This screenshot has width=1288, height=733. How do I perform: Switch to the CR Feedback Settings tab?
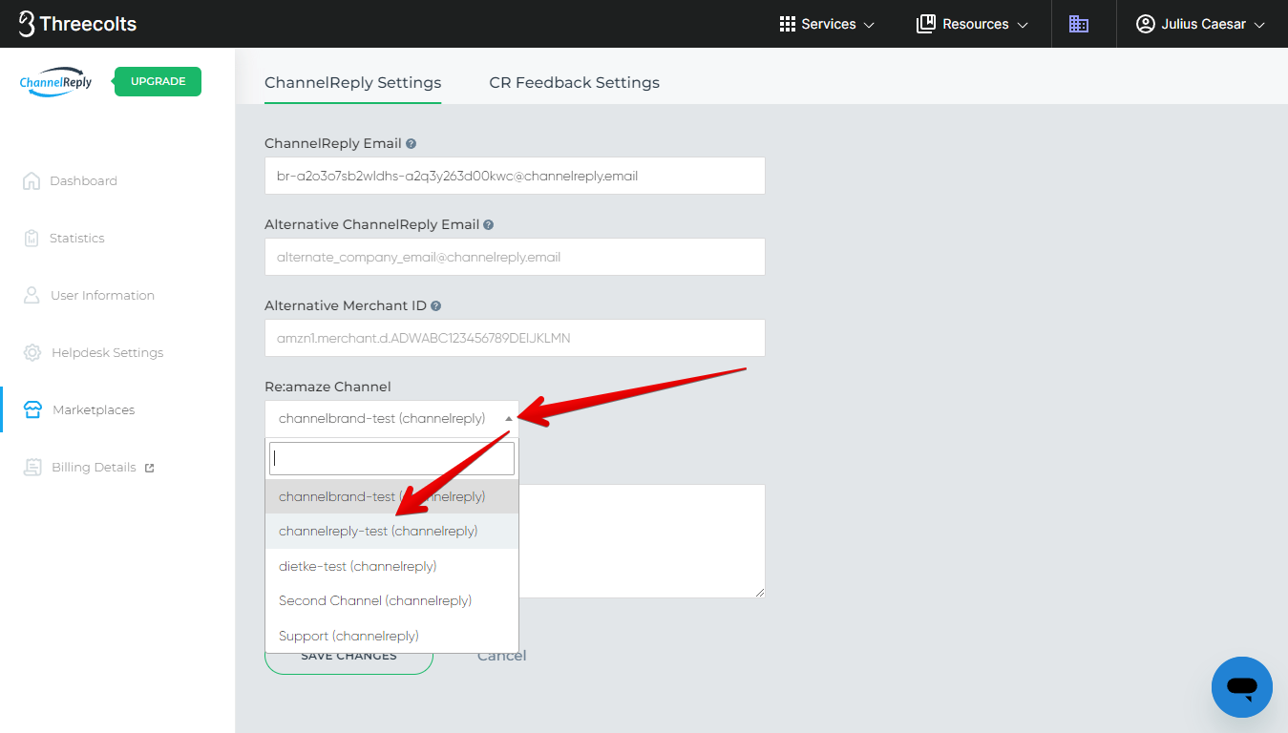tap(575, 82)
